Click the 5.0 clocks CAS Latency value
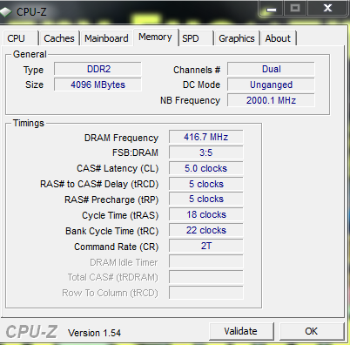 pos(206,168)
